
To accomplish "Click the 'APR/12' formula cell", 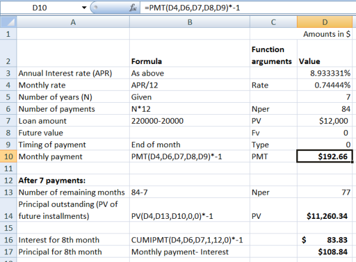I will [x=190, y=85].
